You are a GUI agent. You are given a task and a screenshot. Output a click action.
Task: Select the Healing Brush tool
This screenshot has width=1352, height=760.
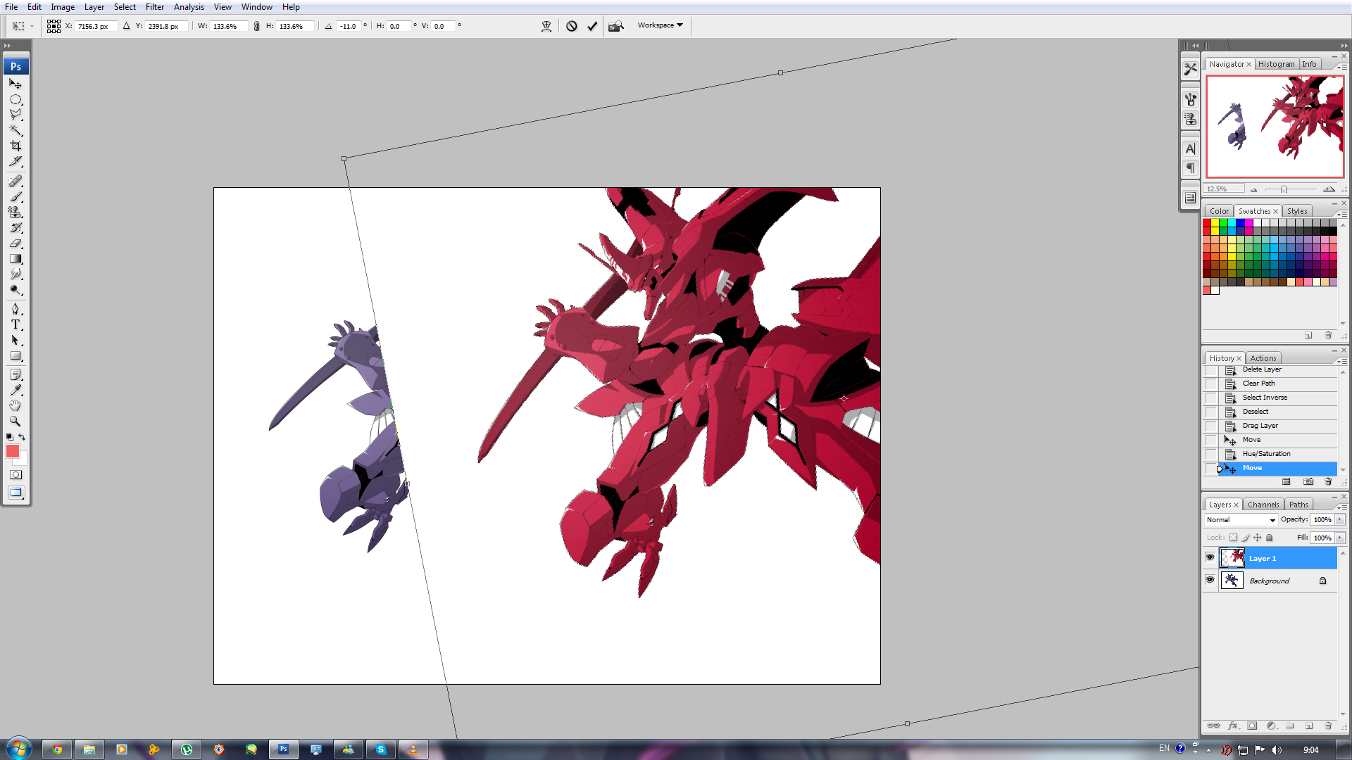coord(15,182)
